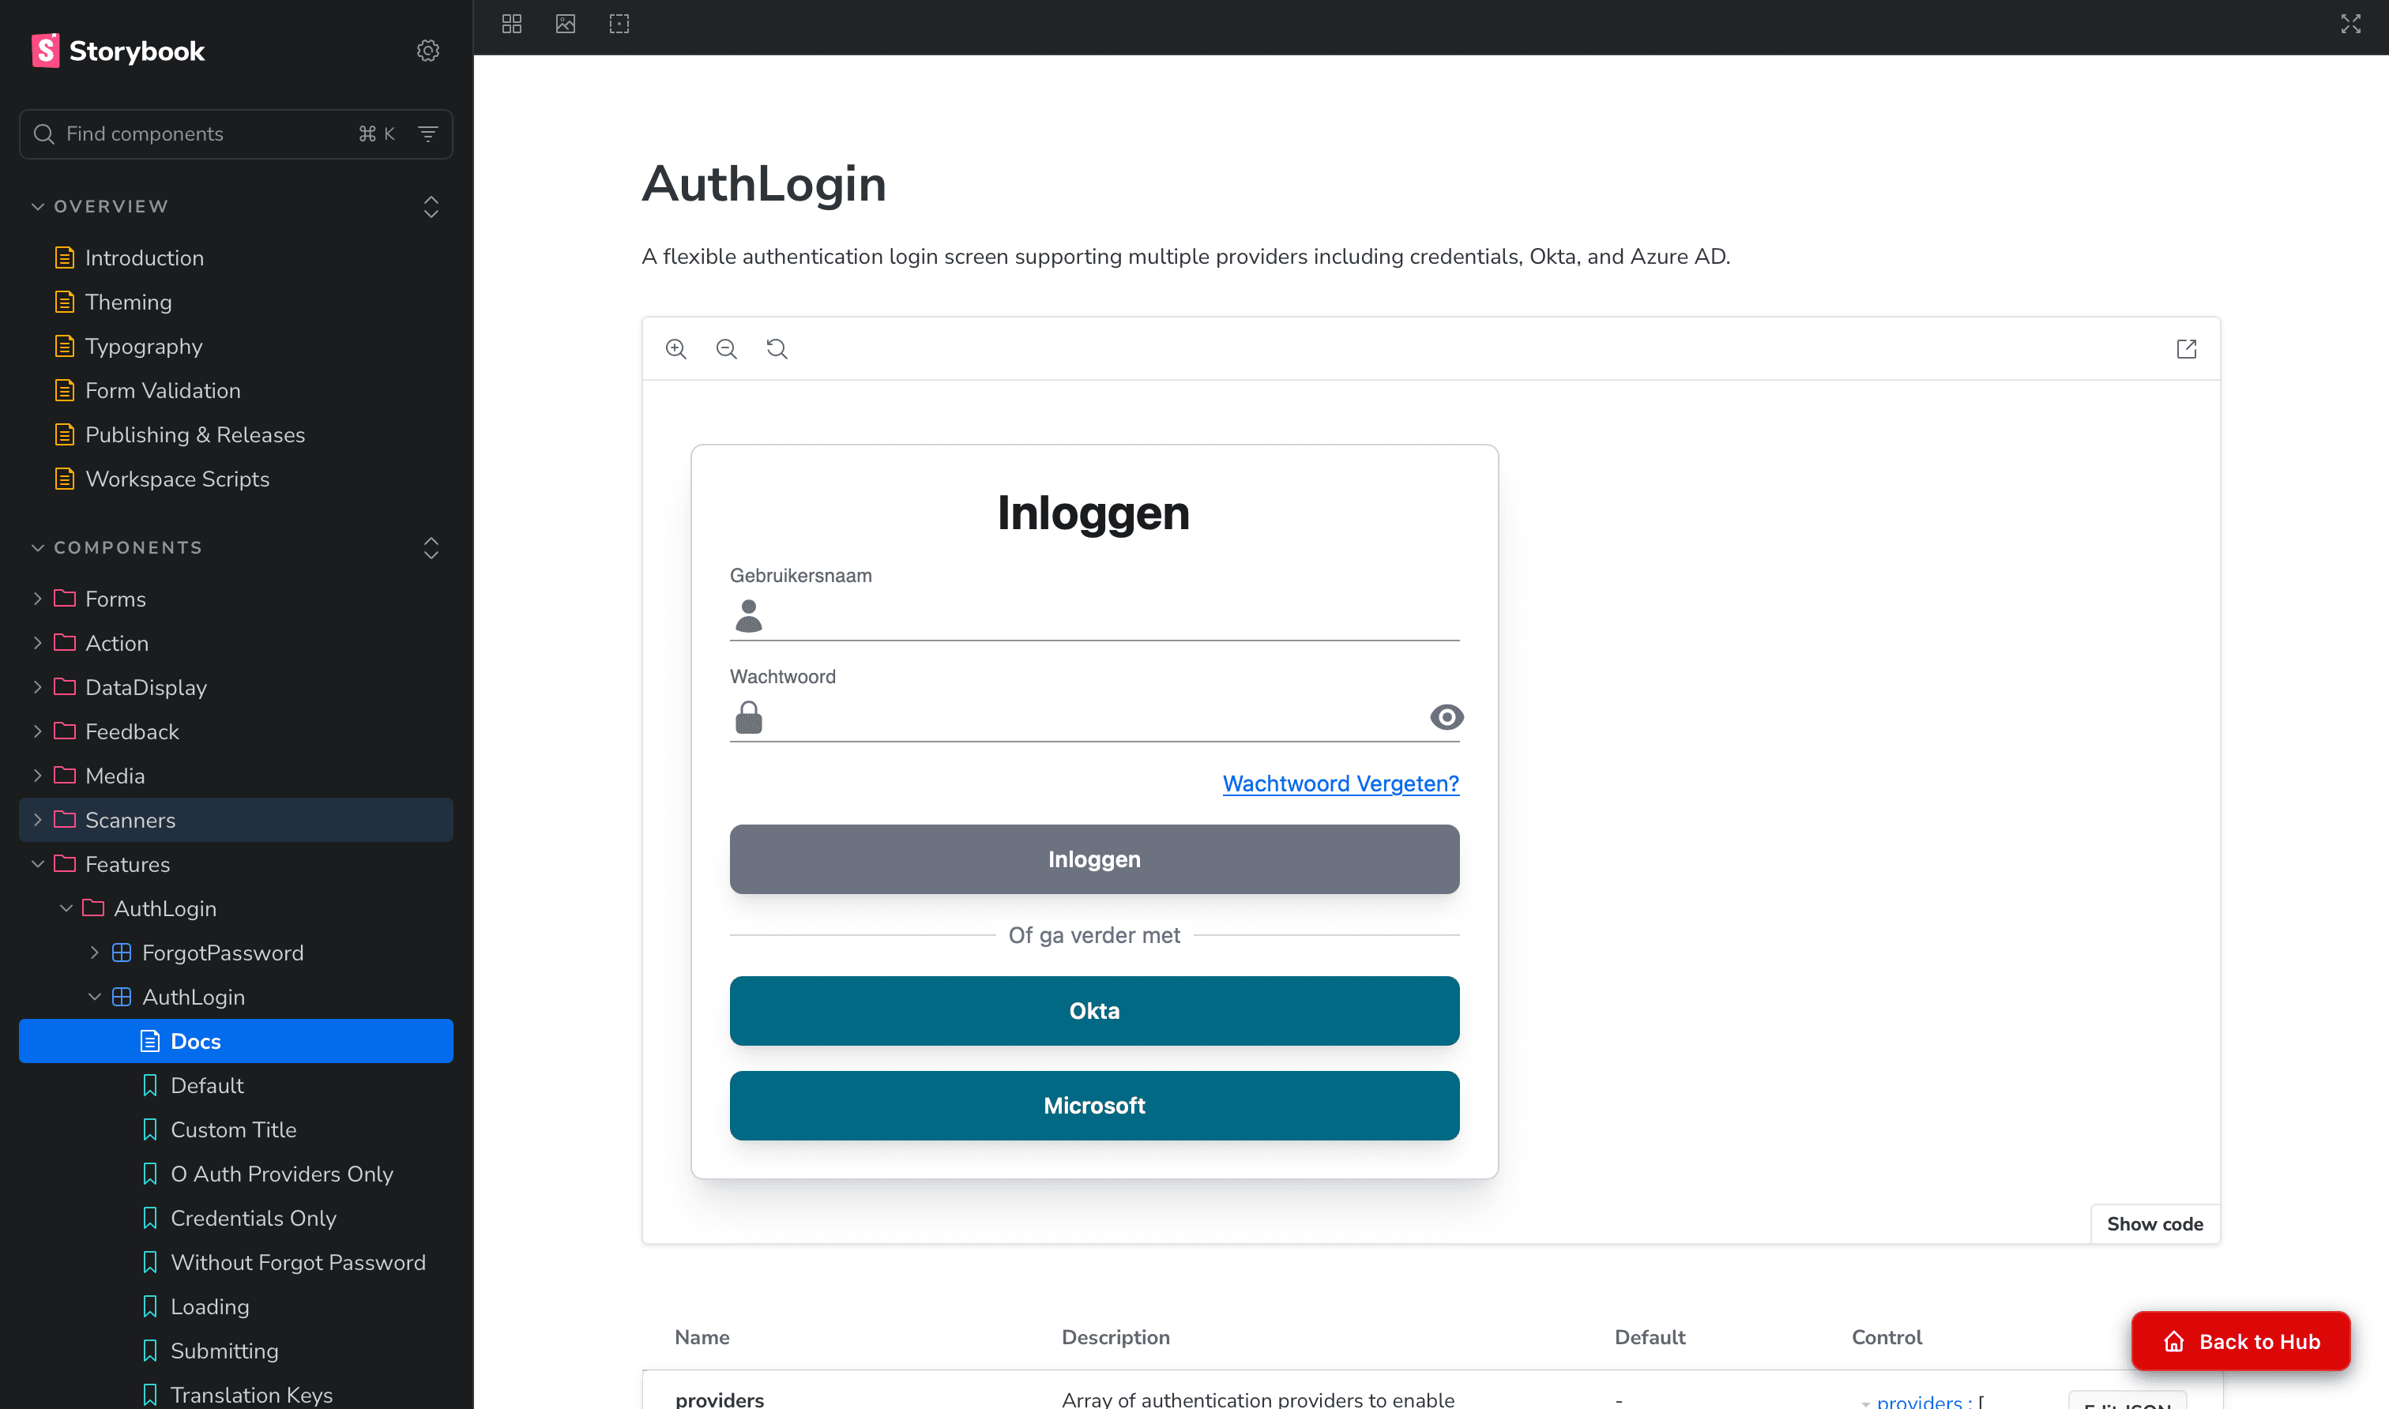Open the sidebar filter icon
This screenshot has width=2389, height=1409.
(x=428, y=134)
